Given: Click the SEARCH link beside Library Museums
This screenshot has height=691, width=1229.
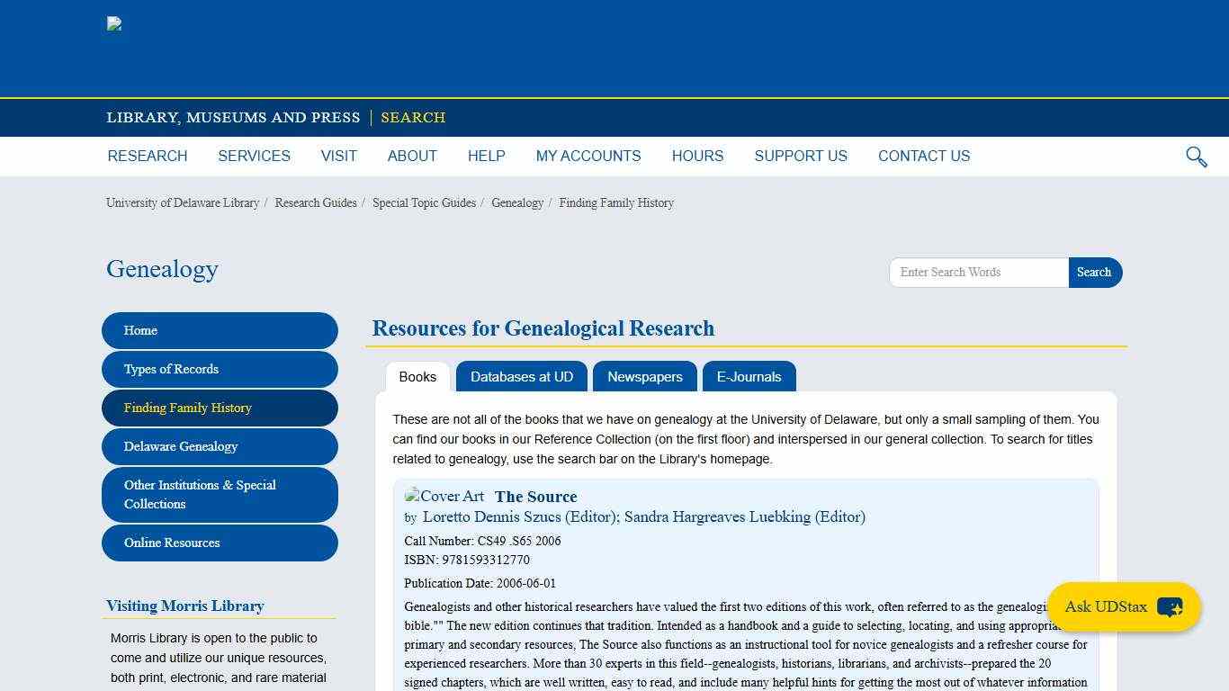Looking at the screenshot, I should (x=413, y=118).
